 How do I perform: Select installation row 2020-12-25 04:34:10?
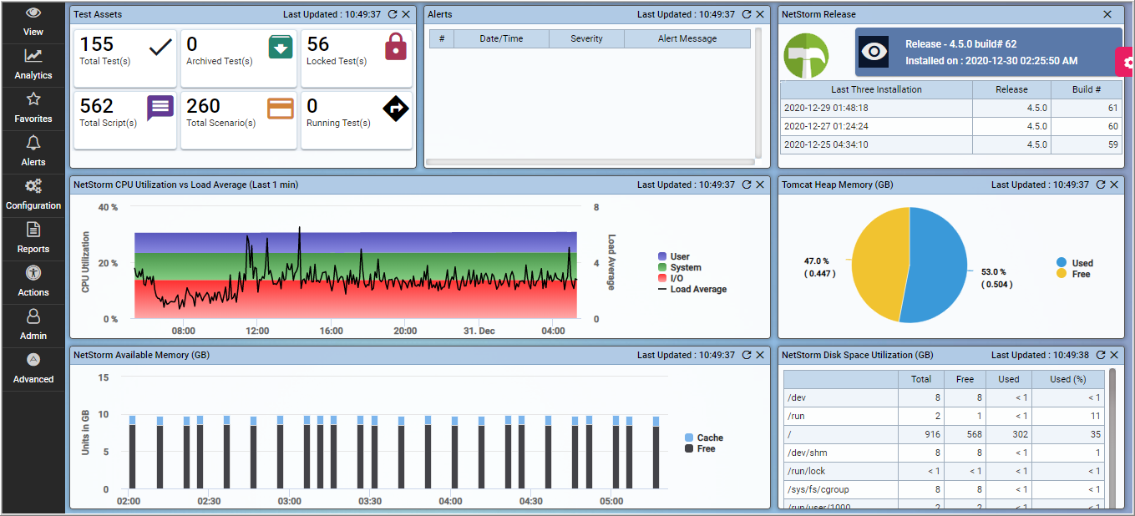951,144
